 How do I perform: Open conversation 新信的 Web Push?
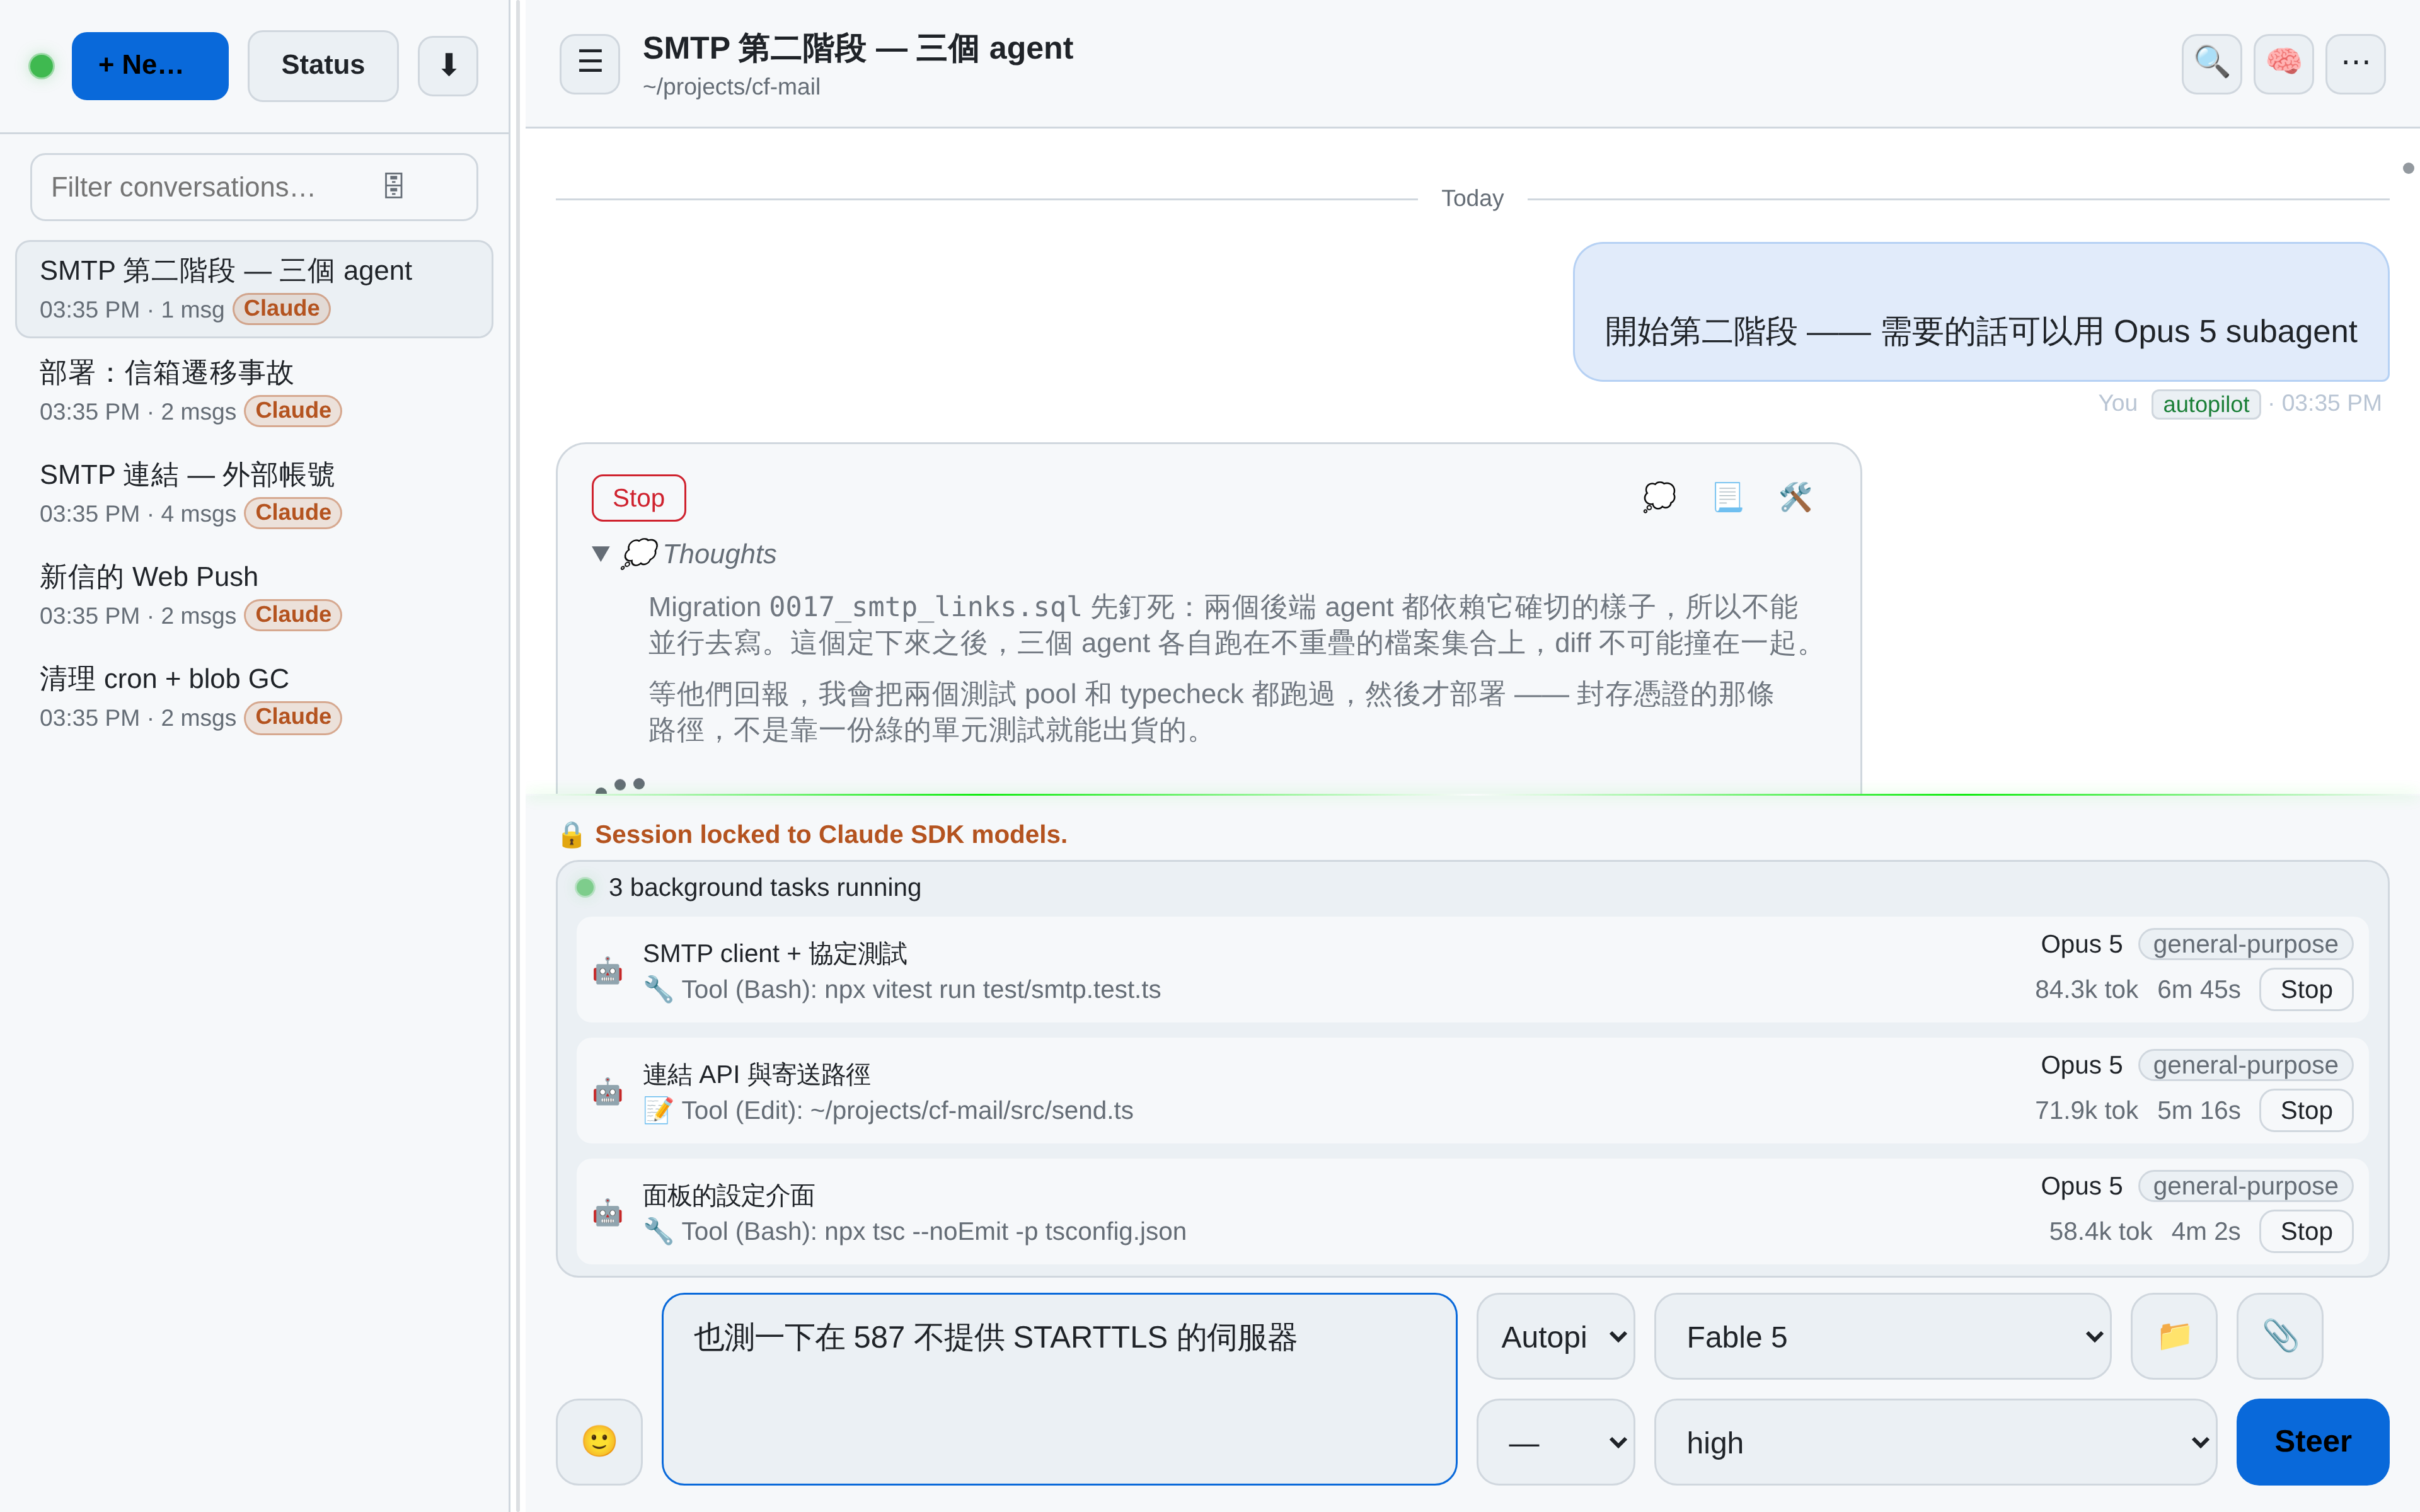coord(254,595)
